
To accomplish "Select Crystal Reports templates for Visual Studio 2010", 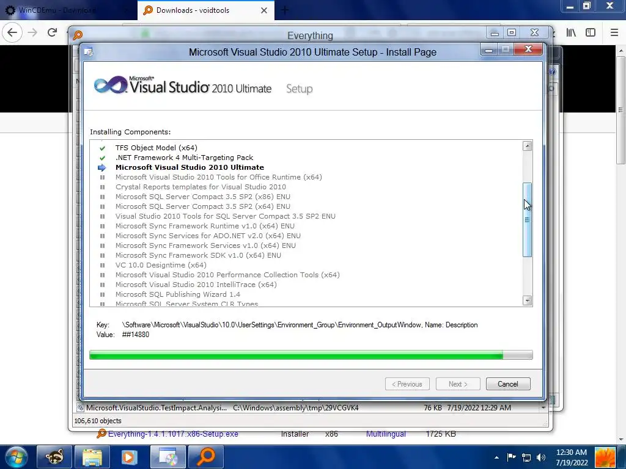I will tap(201, 187).
